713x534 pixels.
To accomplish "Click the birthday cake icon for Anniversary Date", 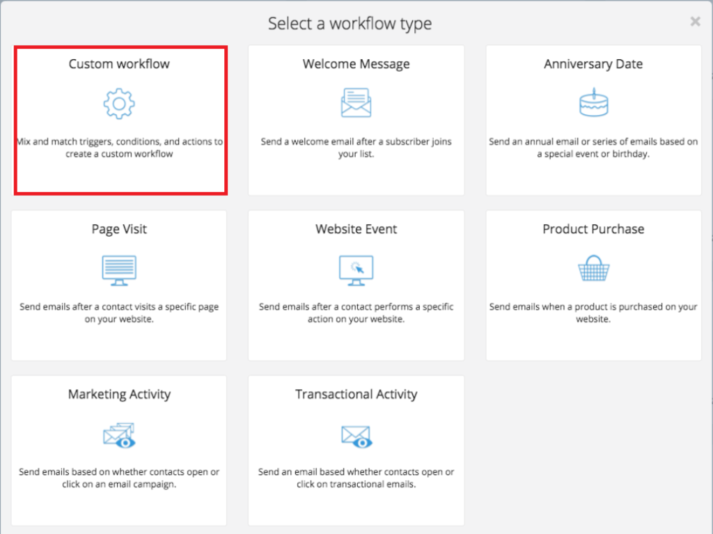I will 593,102.
